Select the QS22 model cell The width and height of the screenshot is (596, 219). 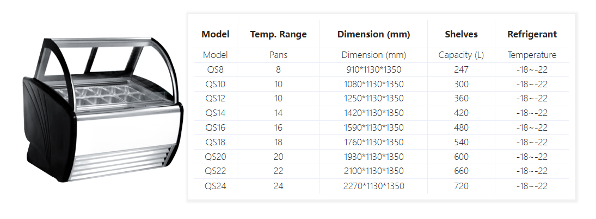tap(215, 172)
